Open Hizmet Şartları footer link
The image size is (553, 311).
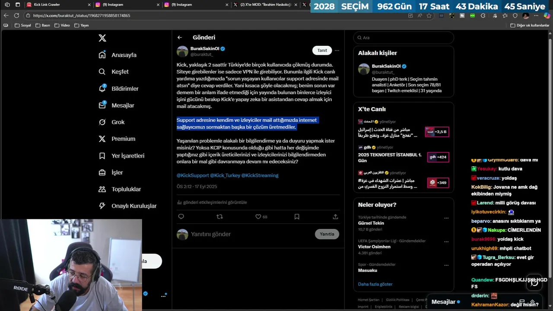(369, 300)
